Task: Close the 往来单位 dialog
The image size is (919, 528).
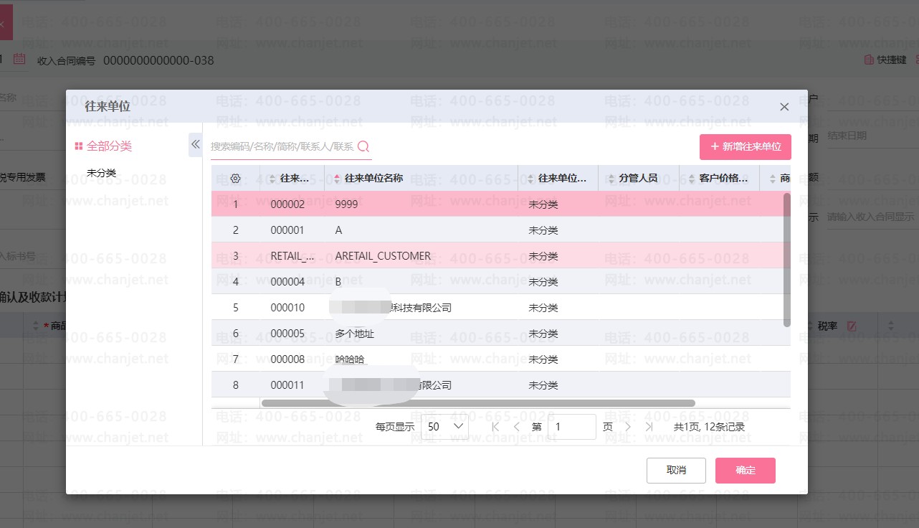Action: point(784,107)
